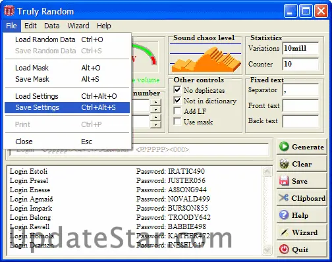
Task: Select the Password: BABBIE498 entry
Action: (x=171, y=226)
